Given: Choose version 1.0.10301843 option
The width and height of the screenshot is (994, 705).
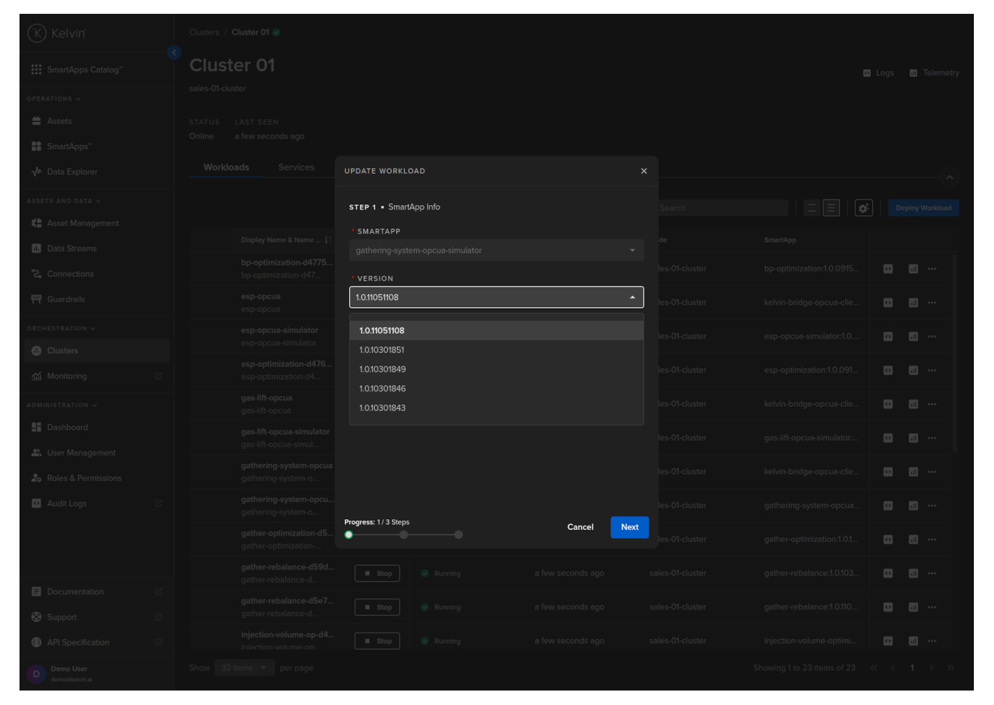Looking at the screenshot, I should click(x=383, y=408).
